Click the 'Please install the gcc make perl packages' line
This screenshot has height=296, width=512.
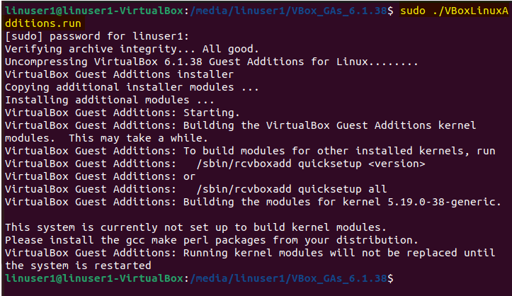pos(212,240)
